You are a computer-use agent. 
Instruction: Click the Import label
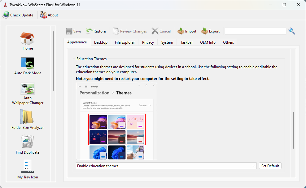click(x=191, y=31)
